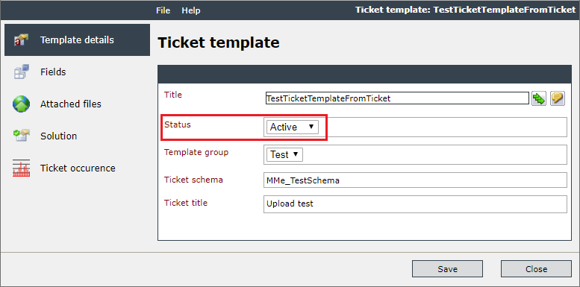Image resolution: width=580 pixels, height=287 pixels.
Task: Click the Ticket title field
Action: click(x=415, y=204)
